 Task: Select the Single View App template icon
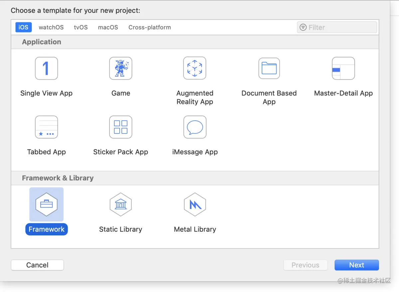click(47, 68)
